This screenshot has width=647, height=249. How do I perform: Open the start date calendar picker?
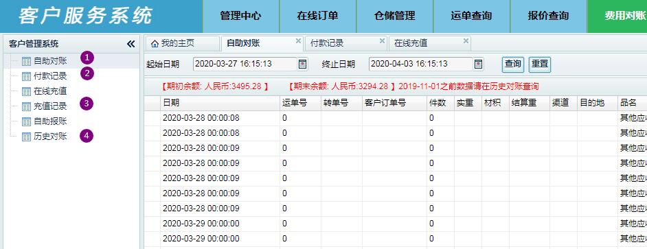point(303,64)
